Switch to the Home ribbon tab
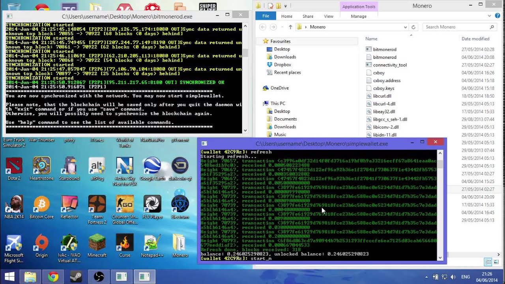This screenshot has width=505, height=284. coord(287,16)
